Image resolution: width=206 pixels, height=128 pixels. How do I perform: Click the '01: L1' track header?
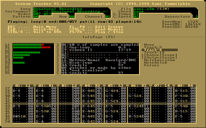tap(23, 86)
